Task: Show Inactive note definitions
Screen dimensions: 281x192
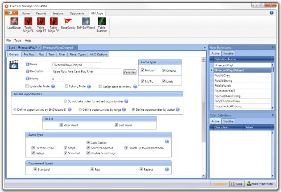Action: 228,54
